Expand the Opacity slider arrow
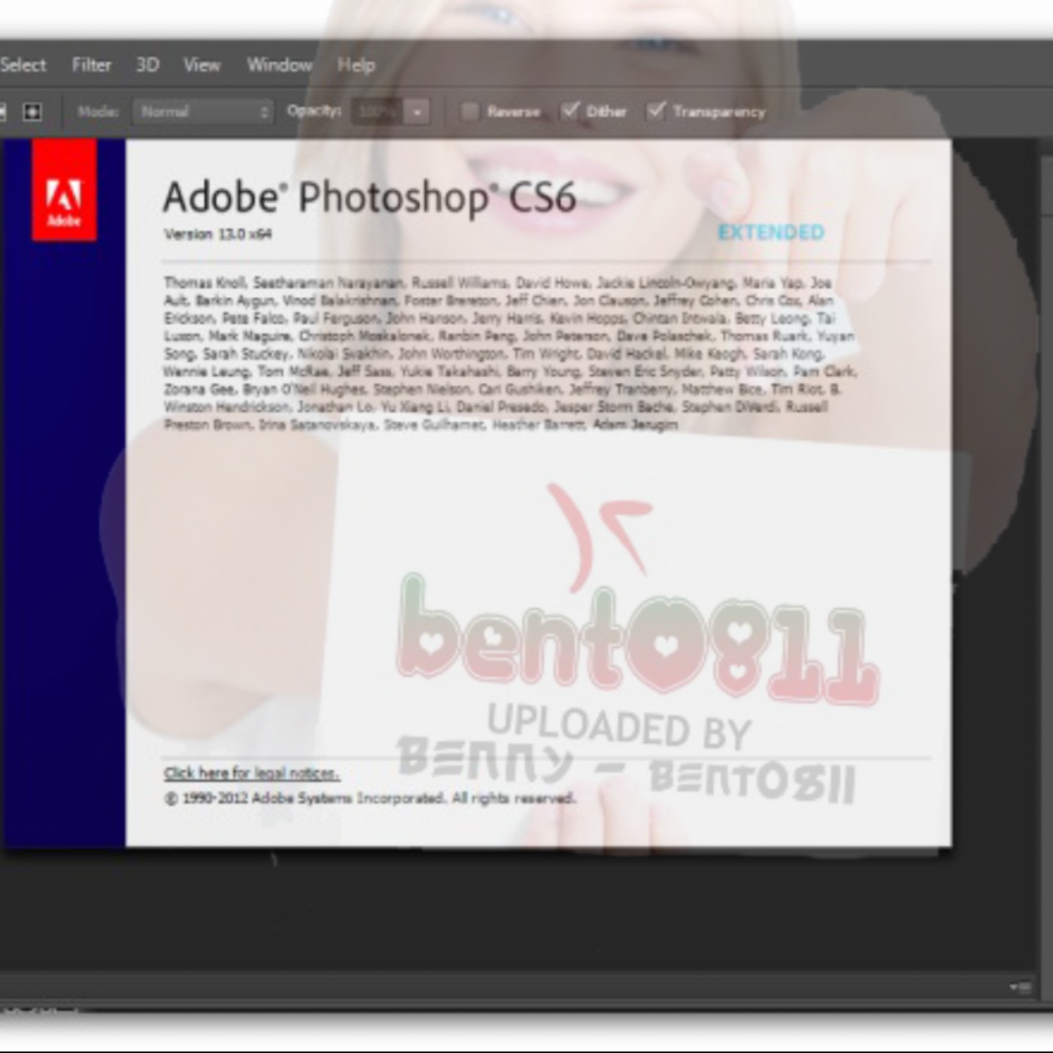1053x1053 pixels. [x=417, y=112]
